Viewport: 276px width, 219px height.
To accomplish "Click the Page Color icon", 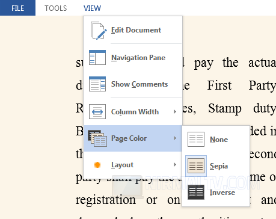I will (x=97, y=138).
